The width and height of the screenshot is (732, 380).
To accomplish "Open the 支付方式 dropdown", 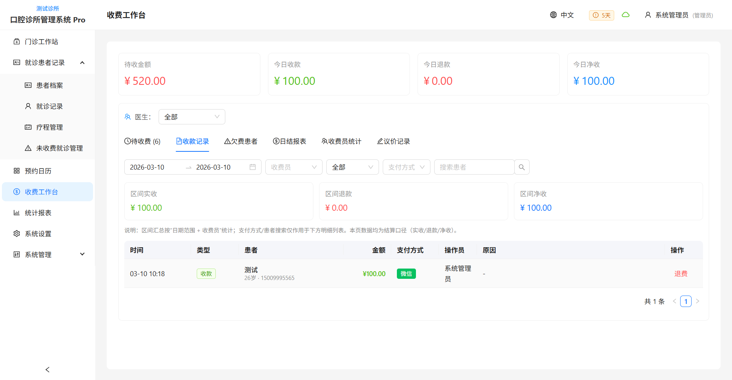I will click(x=406, y=167).
